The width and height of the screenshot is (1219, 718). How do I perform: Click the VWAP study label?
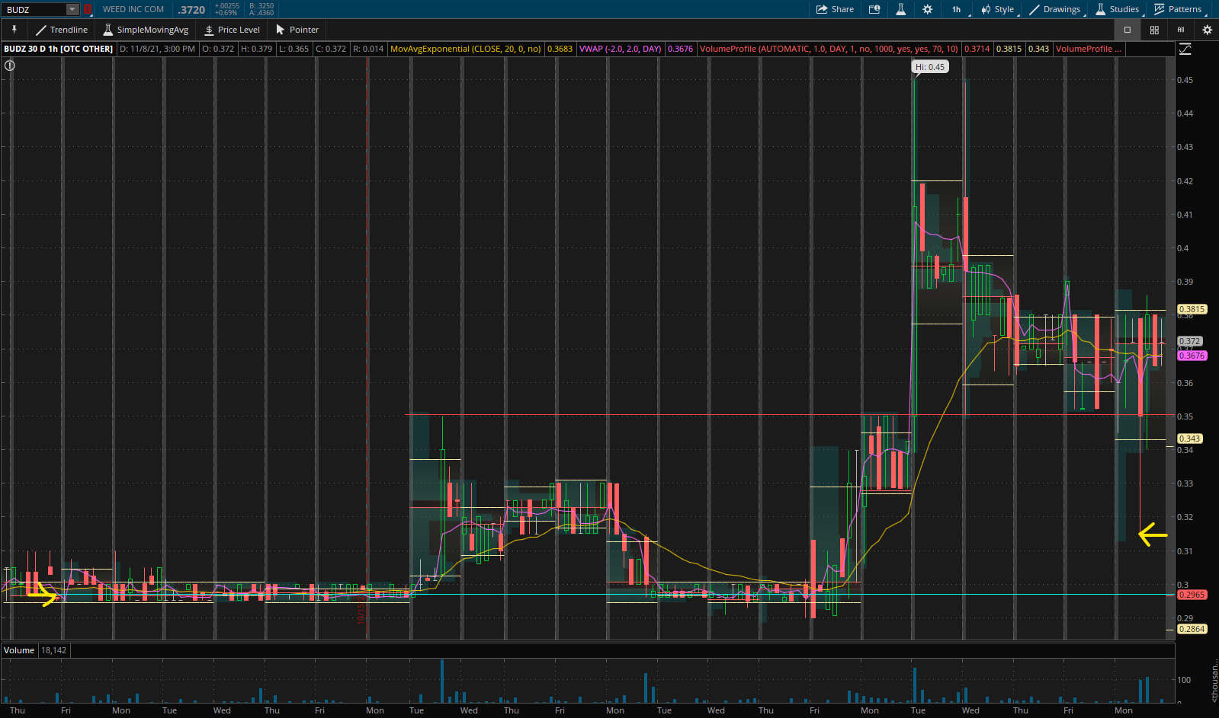click(x=620, y=49)
